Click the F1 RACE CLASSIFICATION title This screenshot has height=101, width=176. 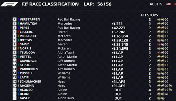(50, 4)
